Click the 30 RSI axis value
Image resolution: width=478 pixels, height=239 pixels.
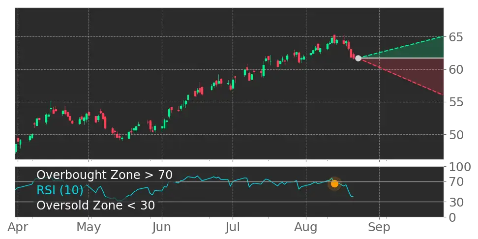pos(456,202)
